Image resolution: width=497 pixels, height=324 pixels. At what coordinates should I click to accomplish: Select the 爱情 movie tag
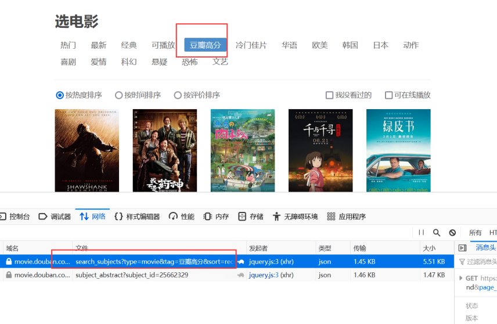click(99, 62)
